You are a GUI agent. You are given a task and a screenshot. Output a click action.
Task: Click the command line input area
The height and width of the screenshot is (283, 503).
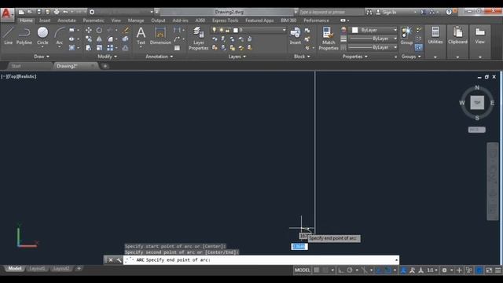[261, 260]
